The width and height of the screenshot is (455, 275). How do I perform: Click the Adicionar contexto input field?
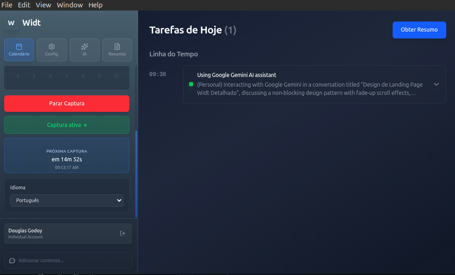click(x=67, y=260)
